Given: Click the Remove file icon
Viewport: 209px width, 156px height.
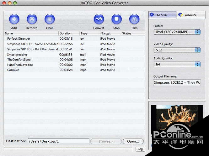Looking at the screenshot, I should (32, 19).
